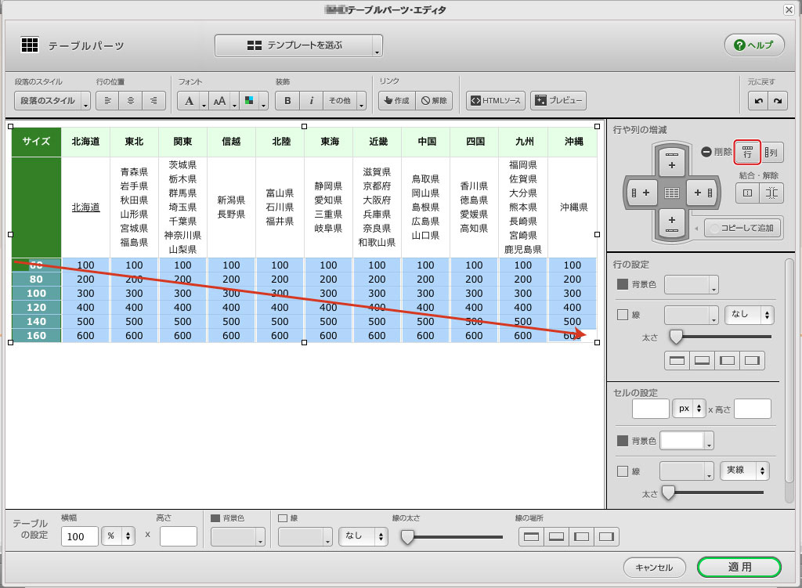The image size is (802, 588).
Task: Open the cell 背景色 color dropdown
Action: point(687,440)
